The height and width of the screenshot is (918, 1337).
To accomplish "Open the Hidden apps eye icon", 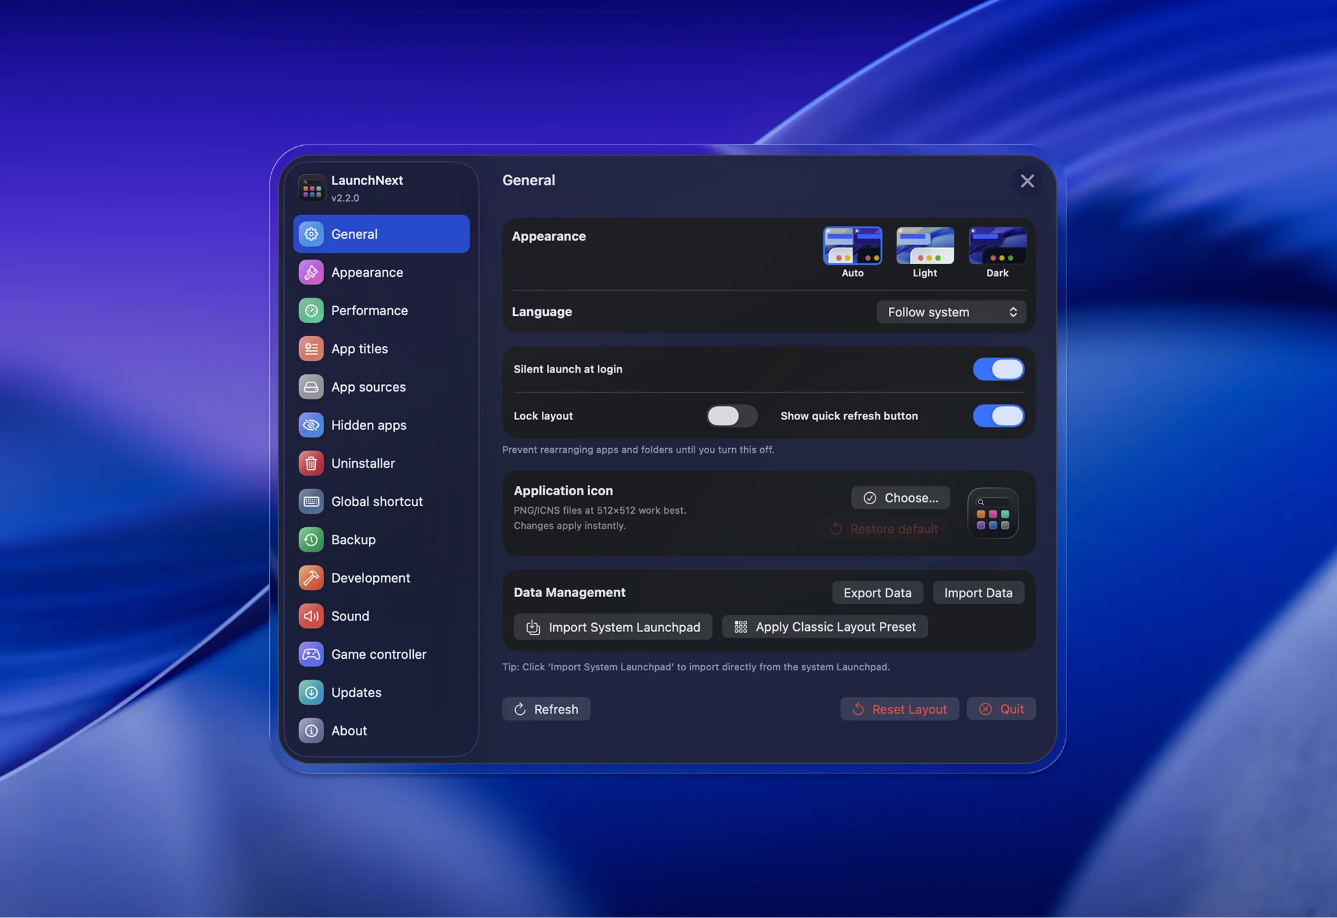I will click(x=311, y=425).
